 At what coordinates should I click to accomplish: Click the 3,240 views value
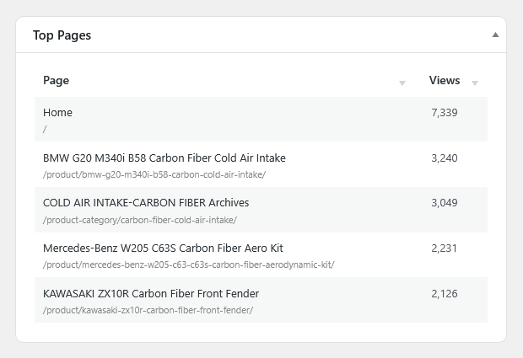(x=445, y=158)
